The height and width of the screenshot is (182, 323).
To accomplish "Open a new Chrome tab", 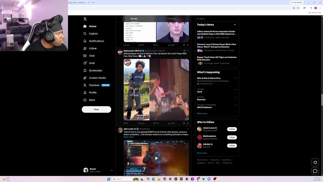I will point(93,3).
